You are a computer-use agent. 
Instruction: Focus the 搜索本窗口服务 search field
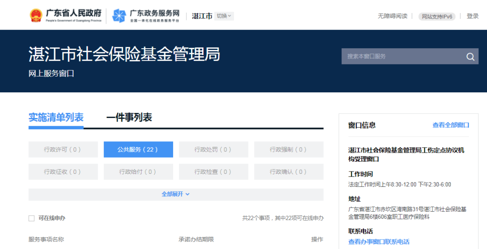(x=401, y=57)
